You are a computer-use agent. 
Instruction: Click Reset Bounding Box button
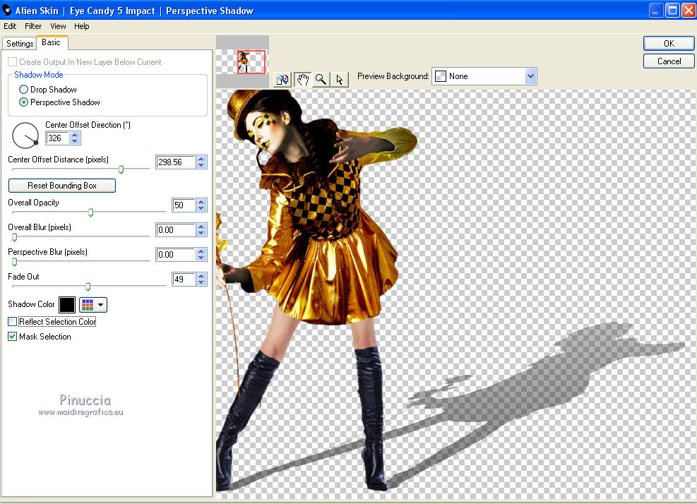[x=61, y=186]
